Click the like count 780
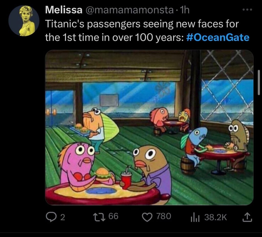262x237 pixels. pos(163,216)
